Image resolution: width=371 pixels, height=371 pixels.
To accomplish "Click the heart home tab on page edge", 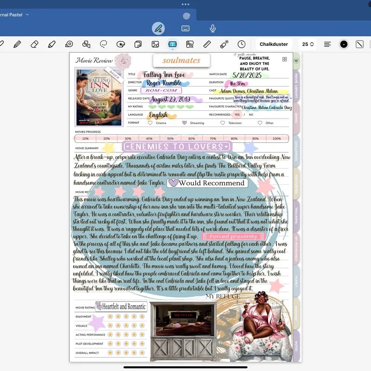I will click(296, 61).
